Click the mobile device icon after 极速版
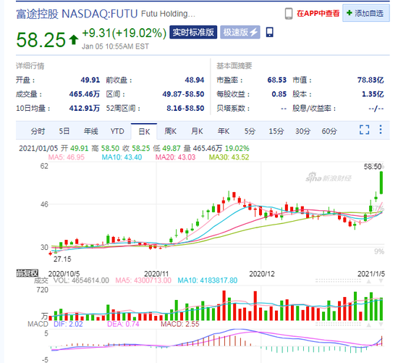398x363 pixels. [270, 33]
